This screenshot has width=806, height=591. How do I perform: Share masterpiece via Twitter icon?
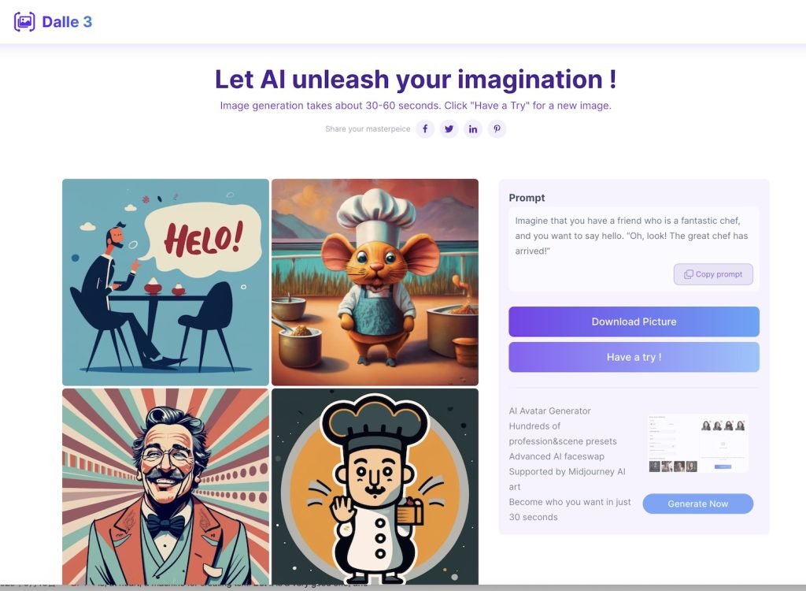pyautogui.click(x=449, y=128)
